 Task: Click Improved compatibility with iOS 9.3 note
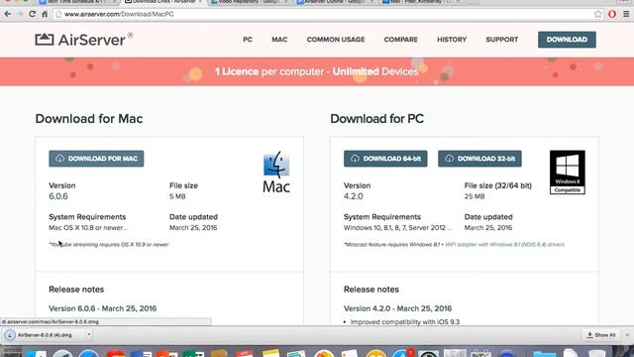click(405, 322)
